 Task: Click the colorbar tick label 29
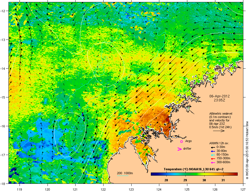click(x=185, y=180)
